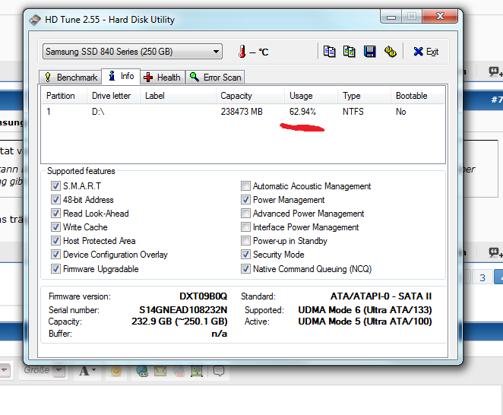Go to the Error Scan tab
This screenshot has width=503, height=415.
coord(215,78)
